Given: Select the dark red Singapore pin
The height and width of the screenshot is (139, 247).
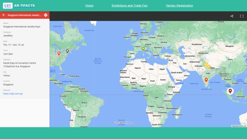Looking at the screenshot, I should tap(230, 91).
